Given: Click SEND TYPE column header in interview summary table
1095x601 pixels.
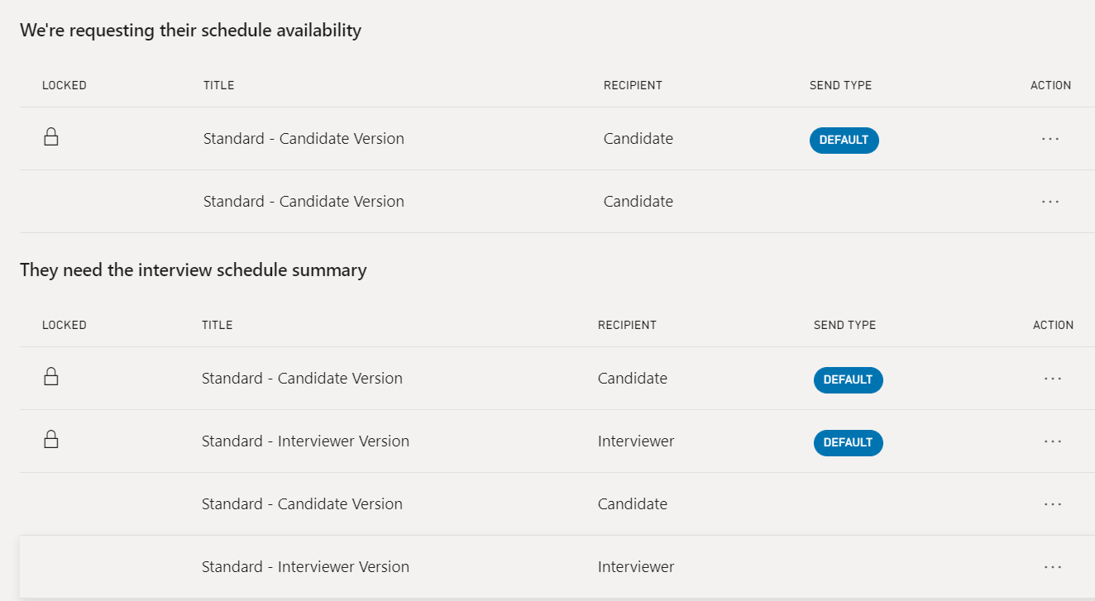Looking at the screenshot, I should point(844,325).
